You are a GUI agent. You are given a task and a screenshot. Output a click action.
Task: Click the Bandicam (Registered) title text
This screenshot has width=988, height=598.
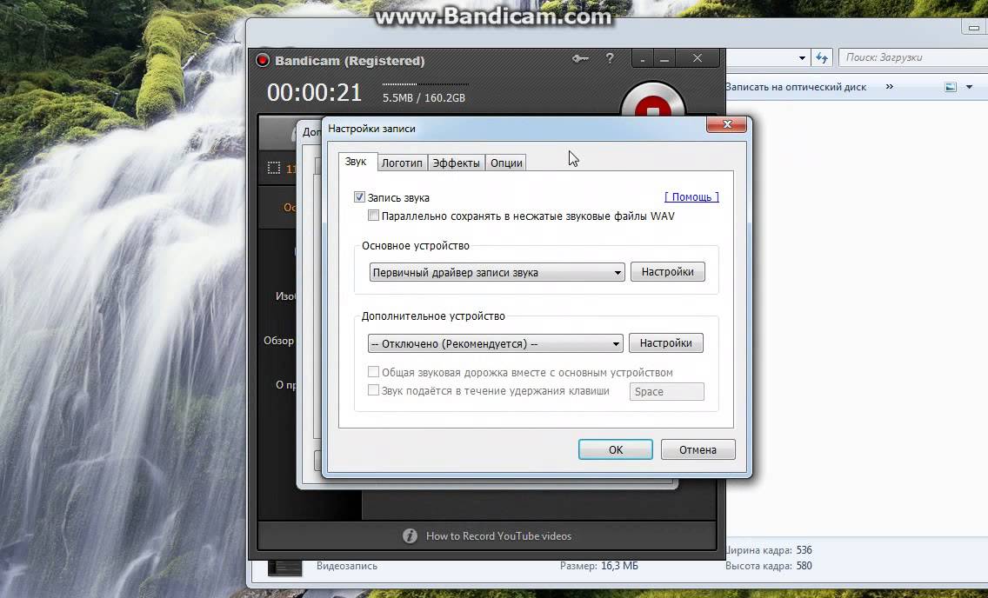click(x=350, y=61)
